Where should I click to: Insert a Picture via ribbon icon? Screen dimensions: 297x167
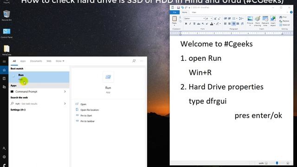pyautogui.click(x=250, y=19)
